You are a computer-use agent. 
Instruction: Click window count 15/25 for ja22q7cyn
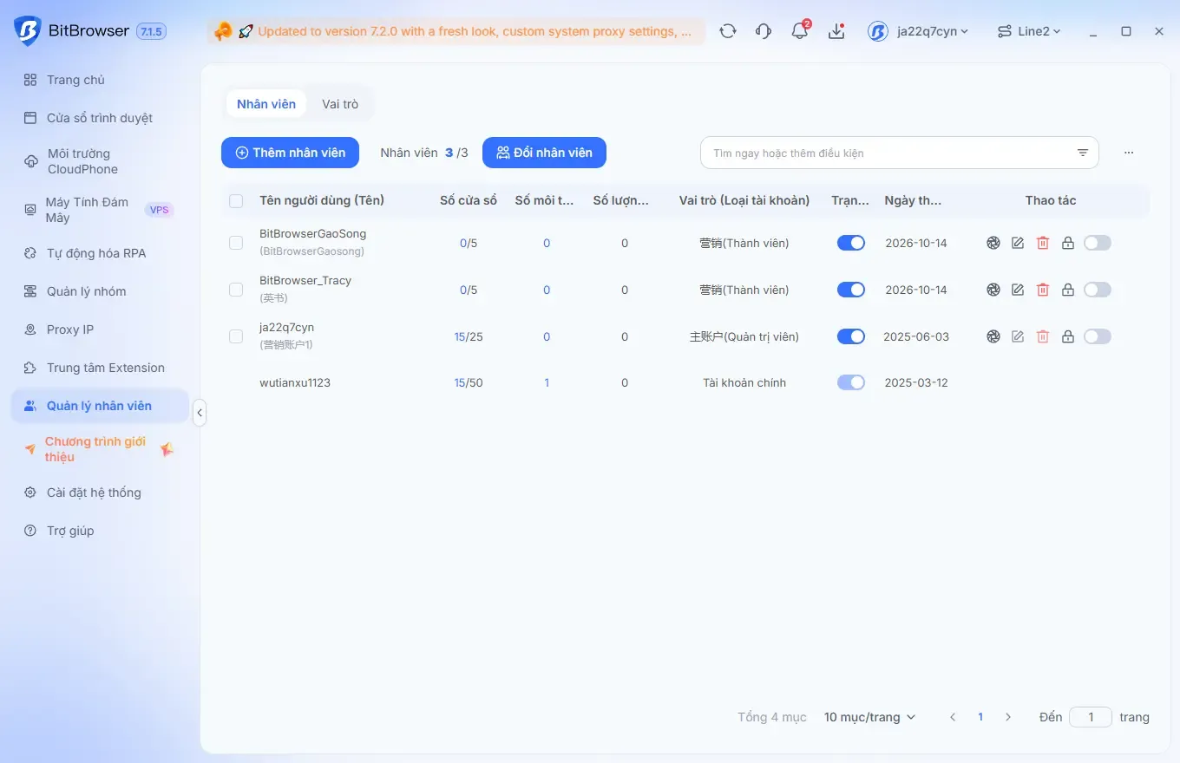pos(469,336)
